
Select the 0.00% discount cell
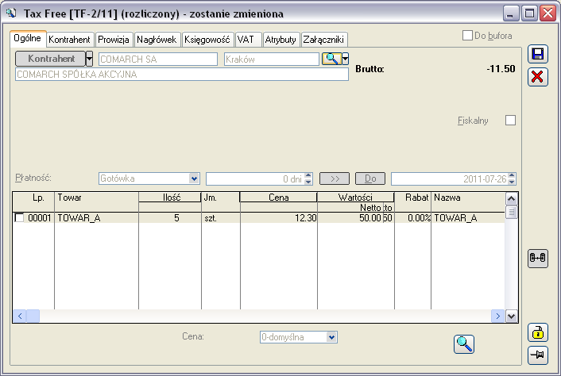pos(413,218)
